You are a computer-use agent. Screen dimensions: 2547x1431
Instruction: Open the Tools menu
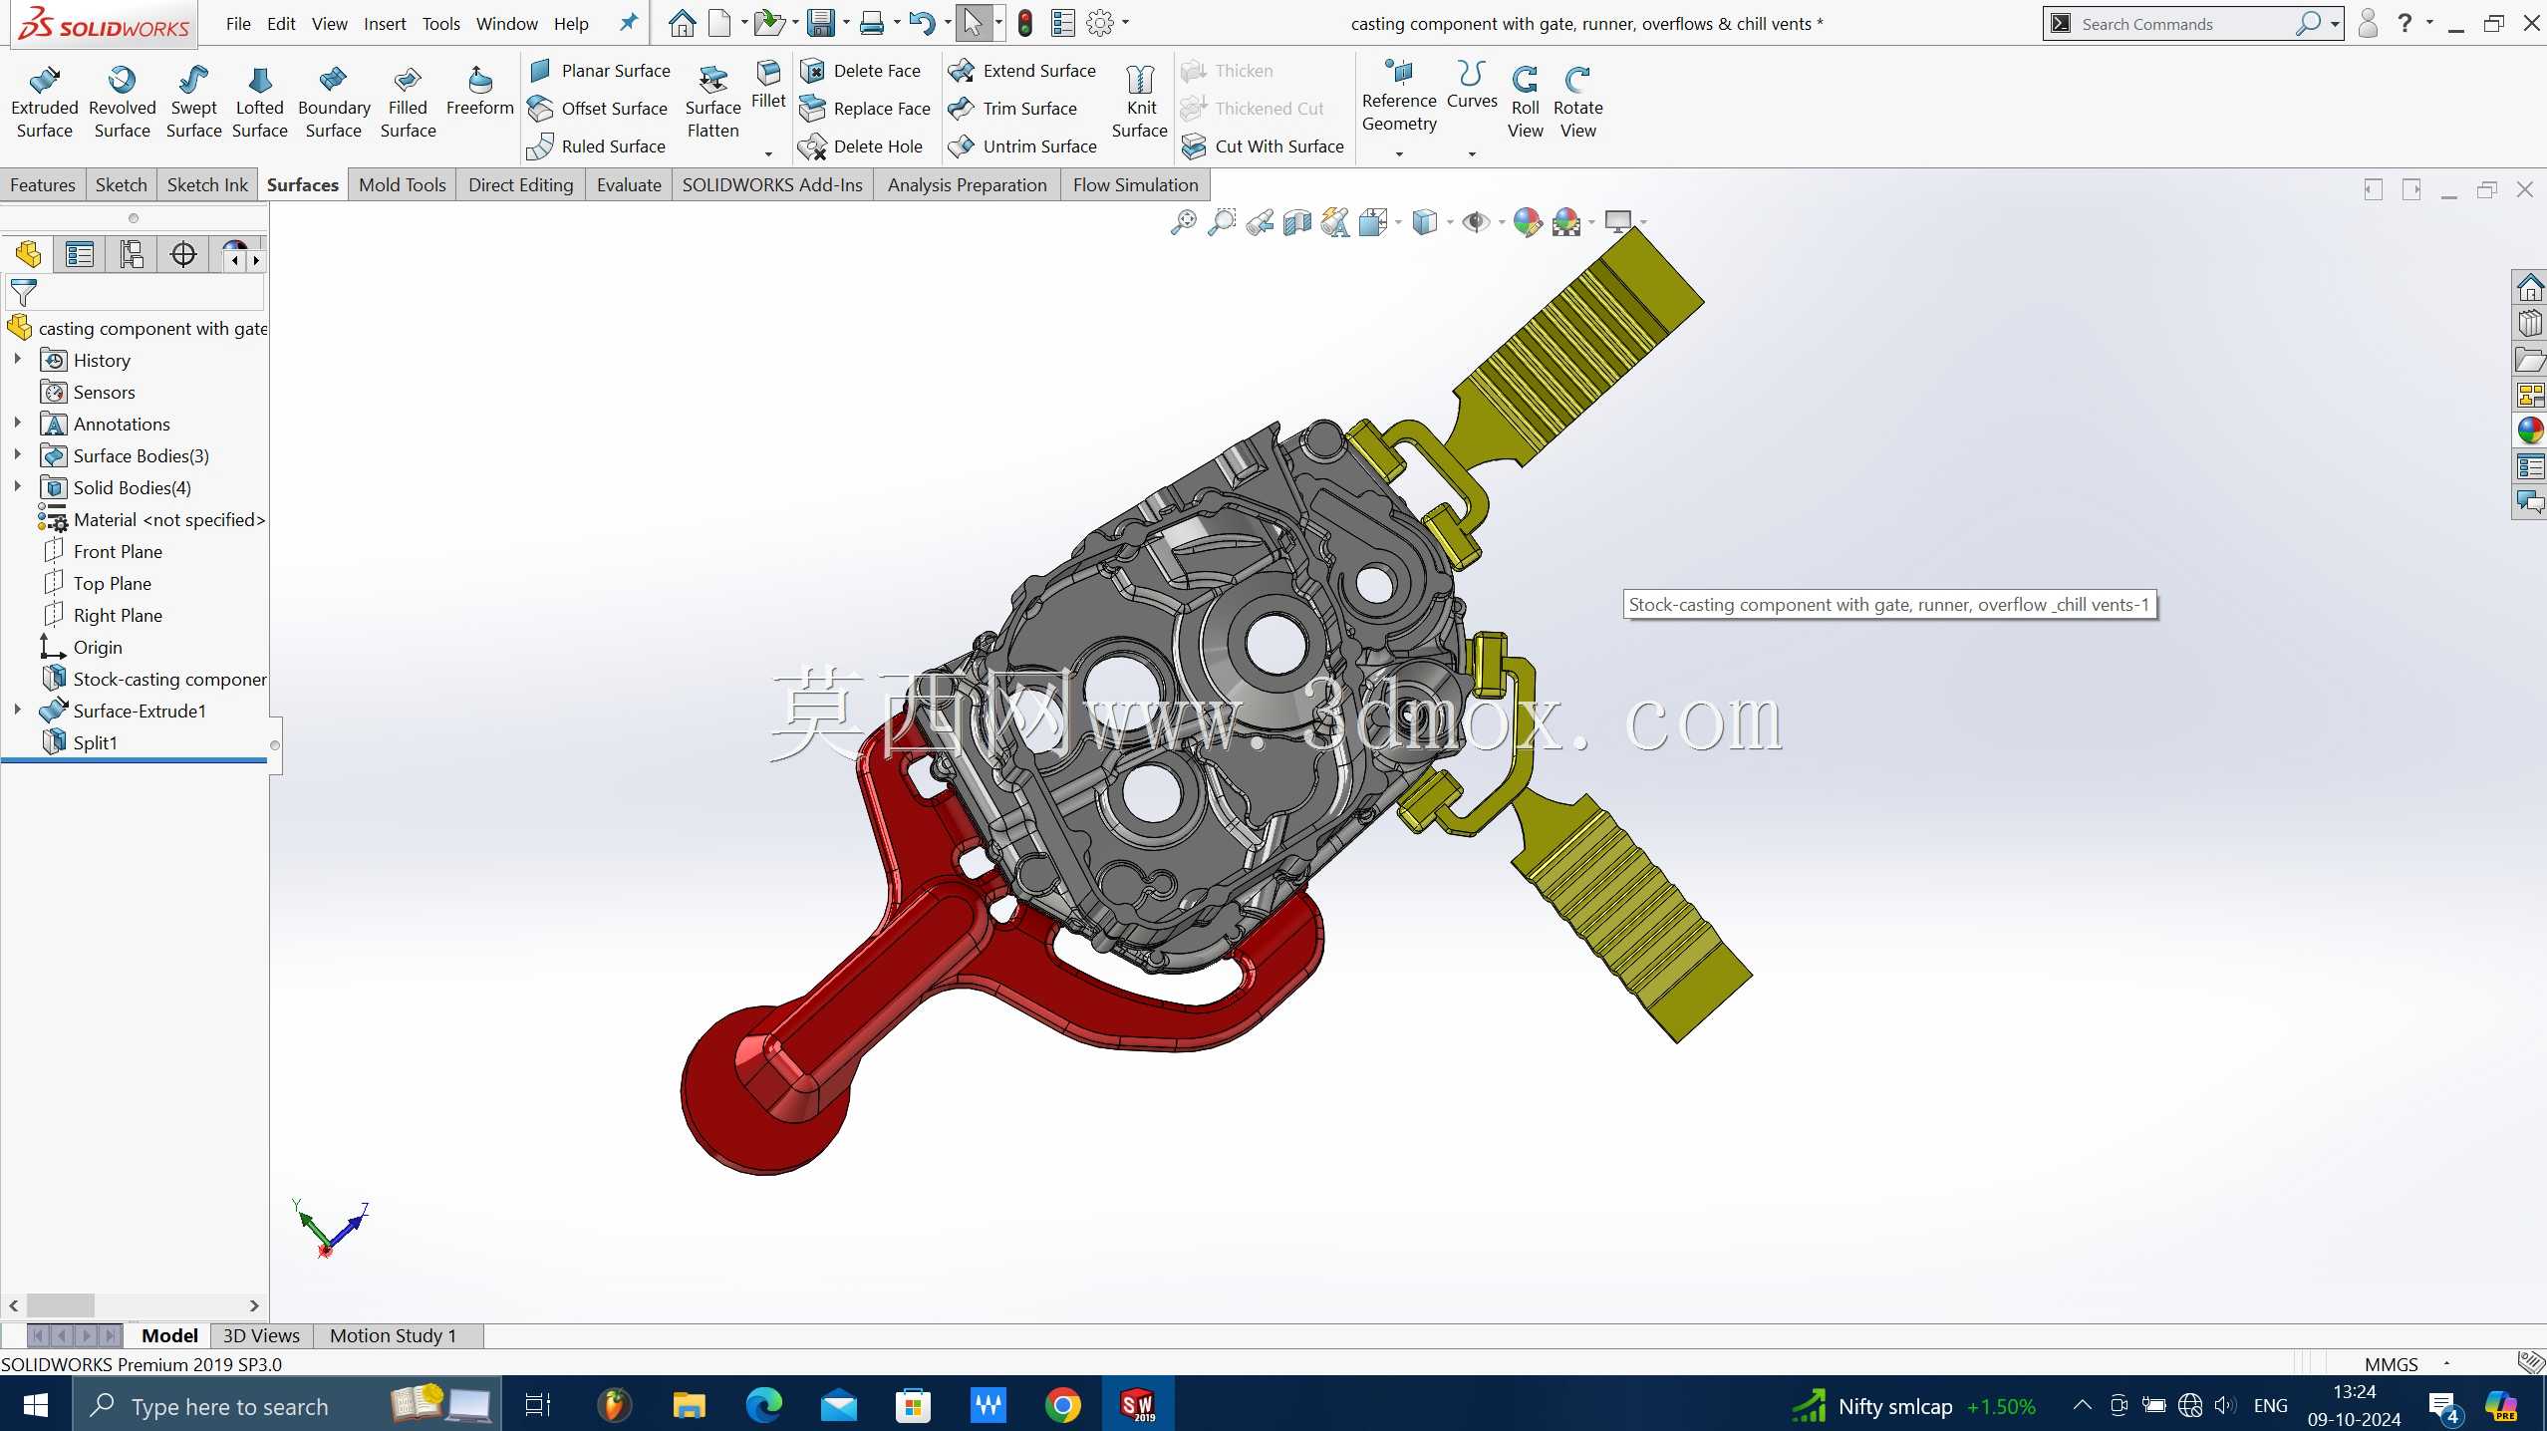tap(440, 24)
